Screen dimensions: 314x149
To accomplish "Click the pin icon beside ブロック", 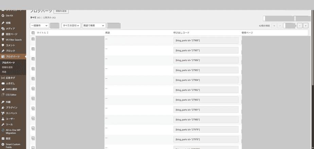I will pyautogui.click(x=3, y=51).
